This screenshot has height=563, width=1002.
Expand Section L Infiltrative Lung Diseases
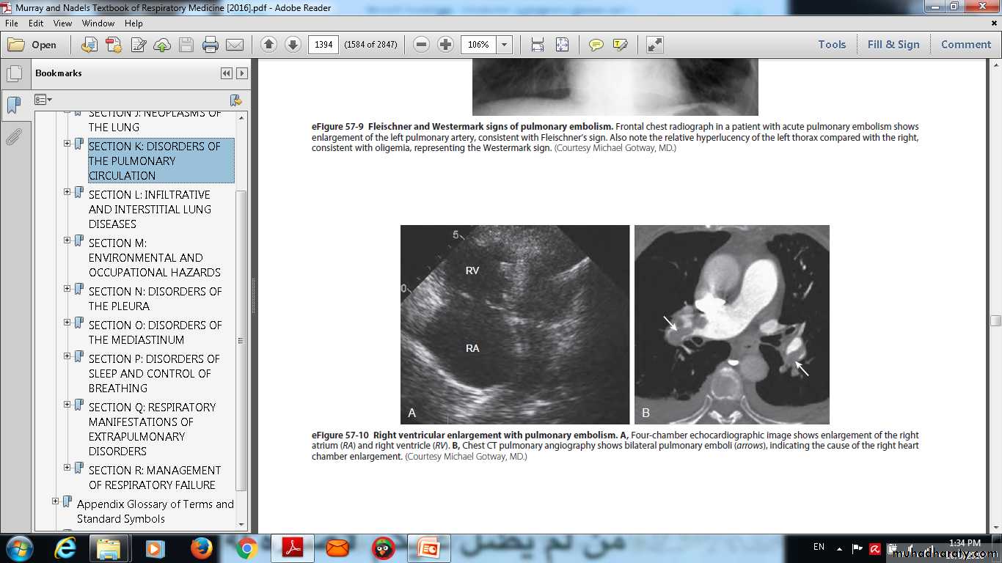pyautogui.click(x=67, y=192)
